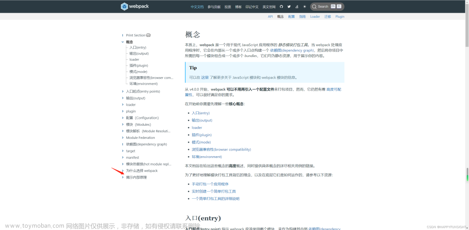Open 揭示内部原理 sidebar entry
The image size is (469, 230).
(136, 177)
